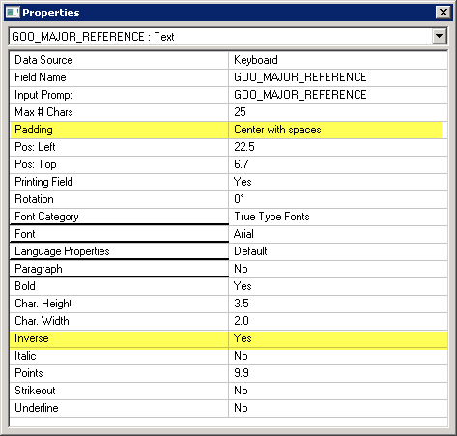Expand the Paragraph property row
The width and height of the screenshot is (457, 436).
(119, 269)
